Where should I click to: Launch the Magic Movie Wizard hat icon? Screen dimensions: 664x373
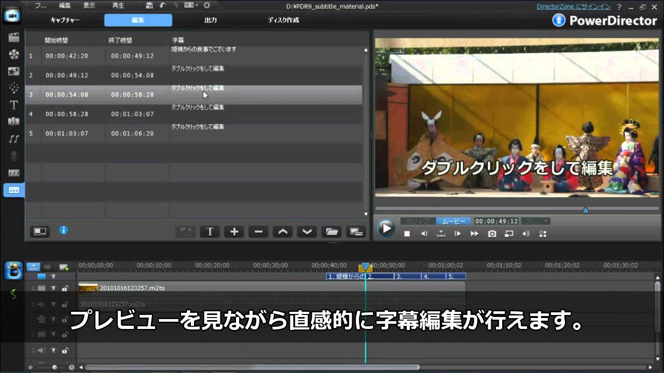coord(13,270)
